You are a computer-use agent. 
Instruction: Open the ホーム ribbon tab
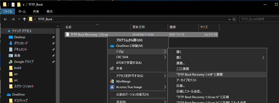point(22,12)
